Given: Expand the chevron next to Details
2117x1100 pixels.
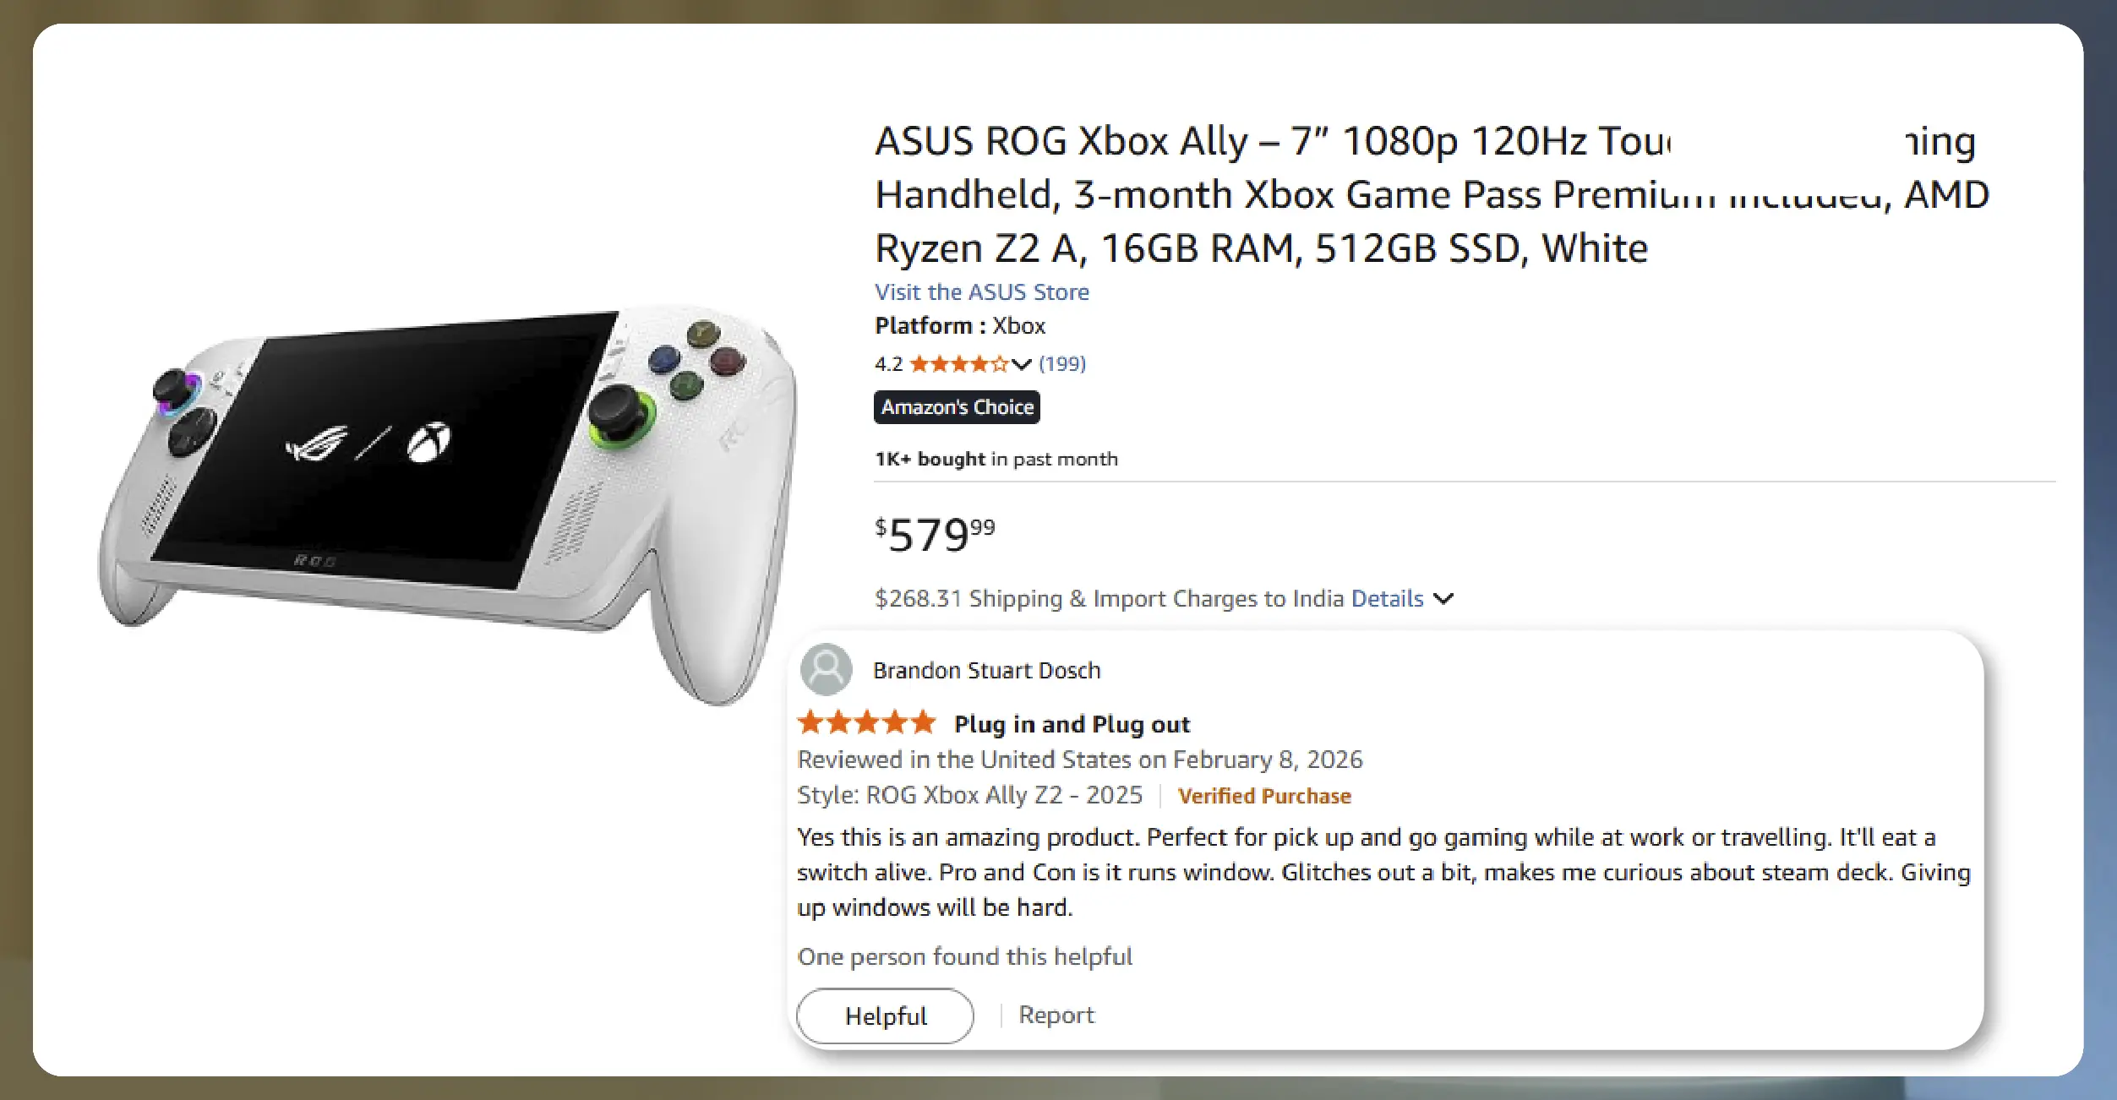Looking at the screenshot, I should [x=1444, y=599].
